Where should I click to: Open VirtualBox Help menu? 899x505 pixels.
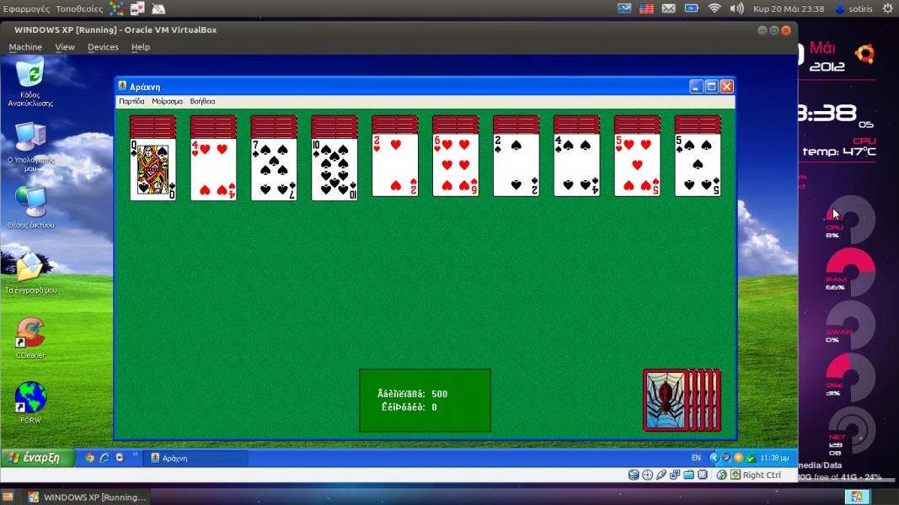pyautogui.click(x=141, y=47)
